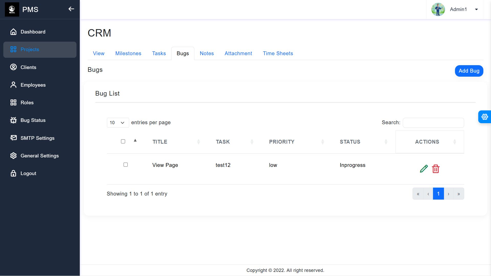Viewport: 491px width, 276px height.
Task: Click the Add Bug button
Action: click(469, 71)
